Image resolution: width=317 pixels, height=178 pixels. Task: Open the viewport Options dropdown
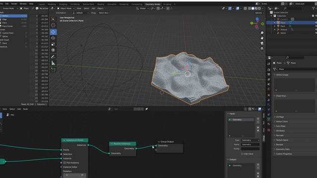coord(260,13)
